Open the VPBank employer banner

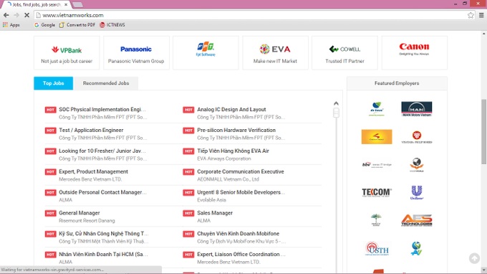coord(67,53)
